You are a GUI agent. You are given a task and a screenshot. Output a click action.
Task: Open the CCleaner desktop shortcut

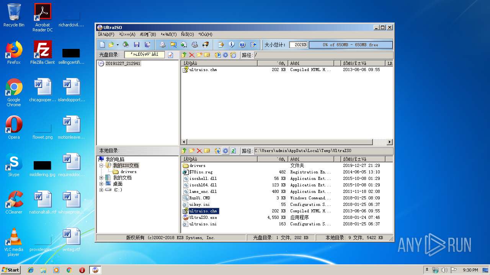14,202
